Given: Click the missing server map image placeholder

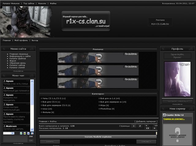Looking at the screenshot, I should pyautogui.click(x=177, y=135).
